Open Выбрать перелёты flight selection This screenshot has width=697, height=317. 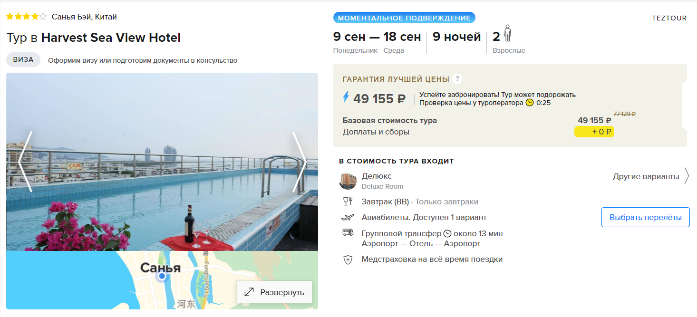tap(646, 217)
